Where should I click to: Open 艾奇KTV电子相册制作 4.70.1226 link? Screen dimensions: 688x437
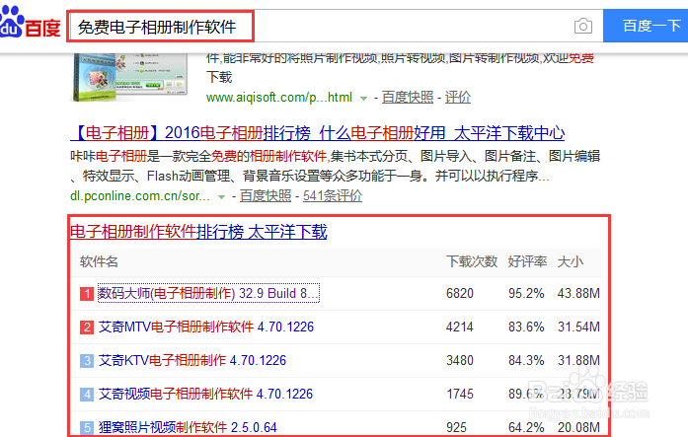(x=192, y=360)
